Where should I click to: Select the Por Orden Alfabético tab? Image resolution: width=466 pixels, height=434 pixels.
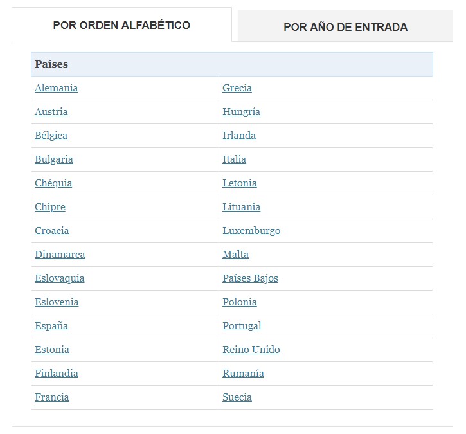tap(121, 25)
